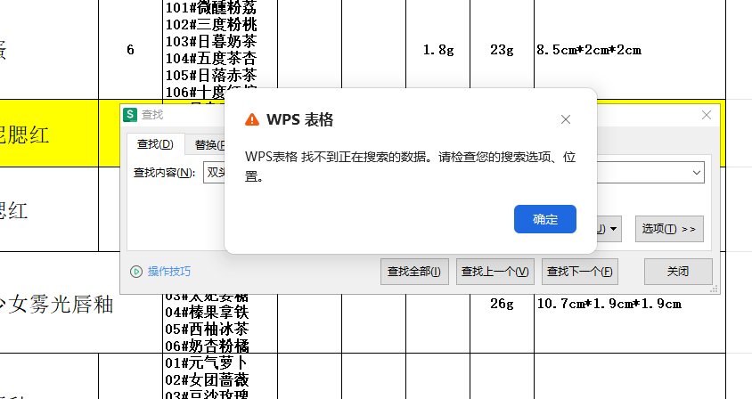Expand the 查找内容 history dropdown arrow

point(696,172)
